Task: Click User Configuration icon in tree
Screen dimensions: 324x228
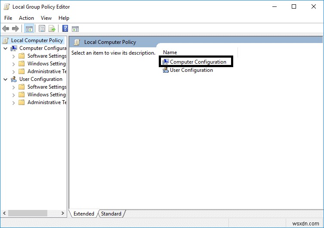Action: pos(14,79)
